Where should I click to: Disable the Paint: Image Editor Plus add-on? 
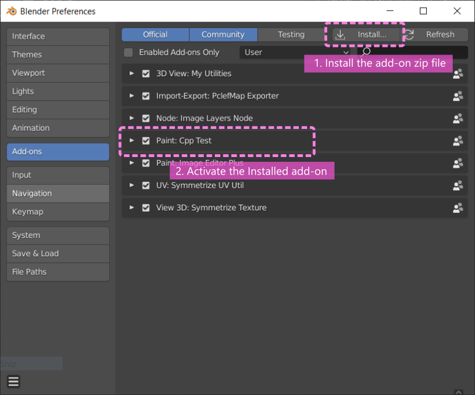(x=146, y=163)
